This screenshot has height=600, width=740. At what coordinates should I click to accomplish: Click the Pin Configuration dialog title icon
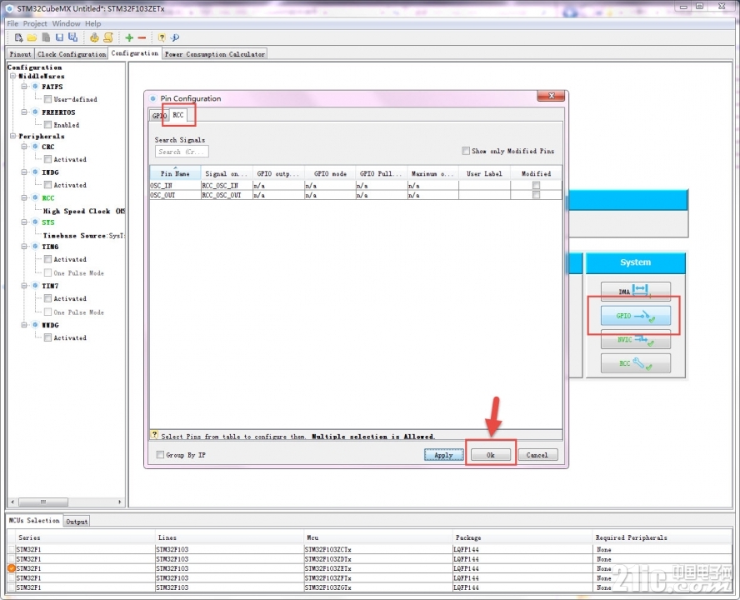tap(152, 98)
